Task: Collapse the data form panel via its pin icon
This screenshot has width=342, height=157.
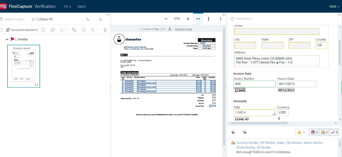Action: click(x=339, y=15)
